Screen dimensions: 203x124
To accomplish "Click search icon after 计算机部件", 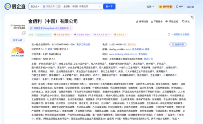I will tap(176, 75).
